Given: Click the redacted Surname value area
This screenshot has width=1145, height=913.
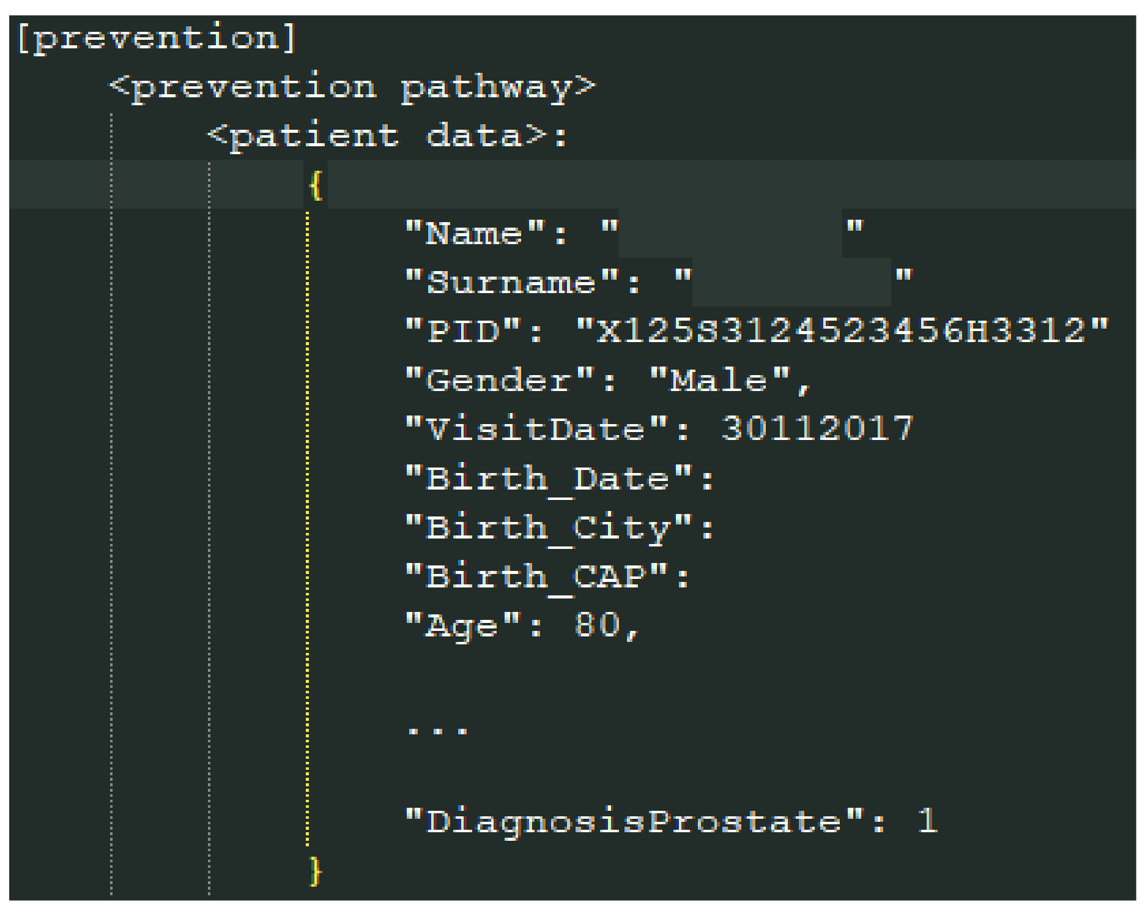Looking at the screenshot, I should [791, 283].
